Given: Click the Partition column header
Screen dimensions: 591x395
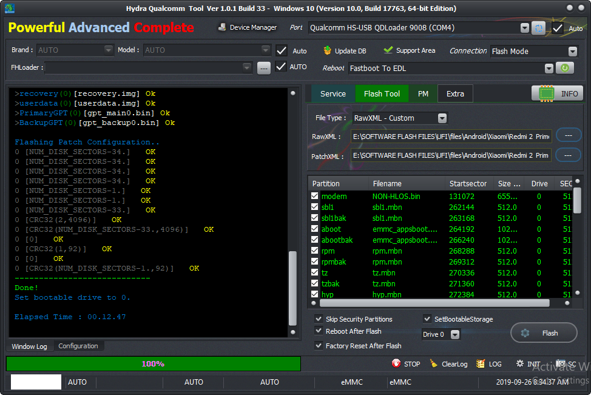Looking at the screenshot, I should tap(326, 184).
